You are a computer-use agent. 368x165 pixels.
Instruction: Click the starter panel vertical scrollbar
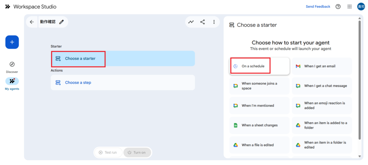360,79
